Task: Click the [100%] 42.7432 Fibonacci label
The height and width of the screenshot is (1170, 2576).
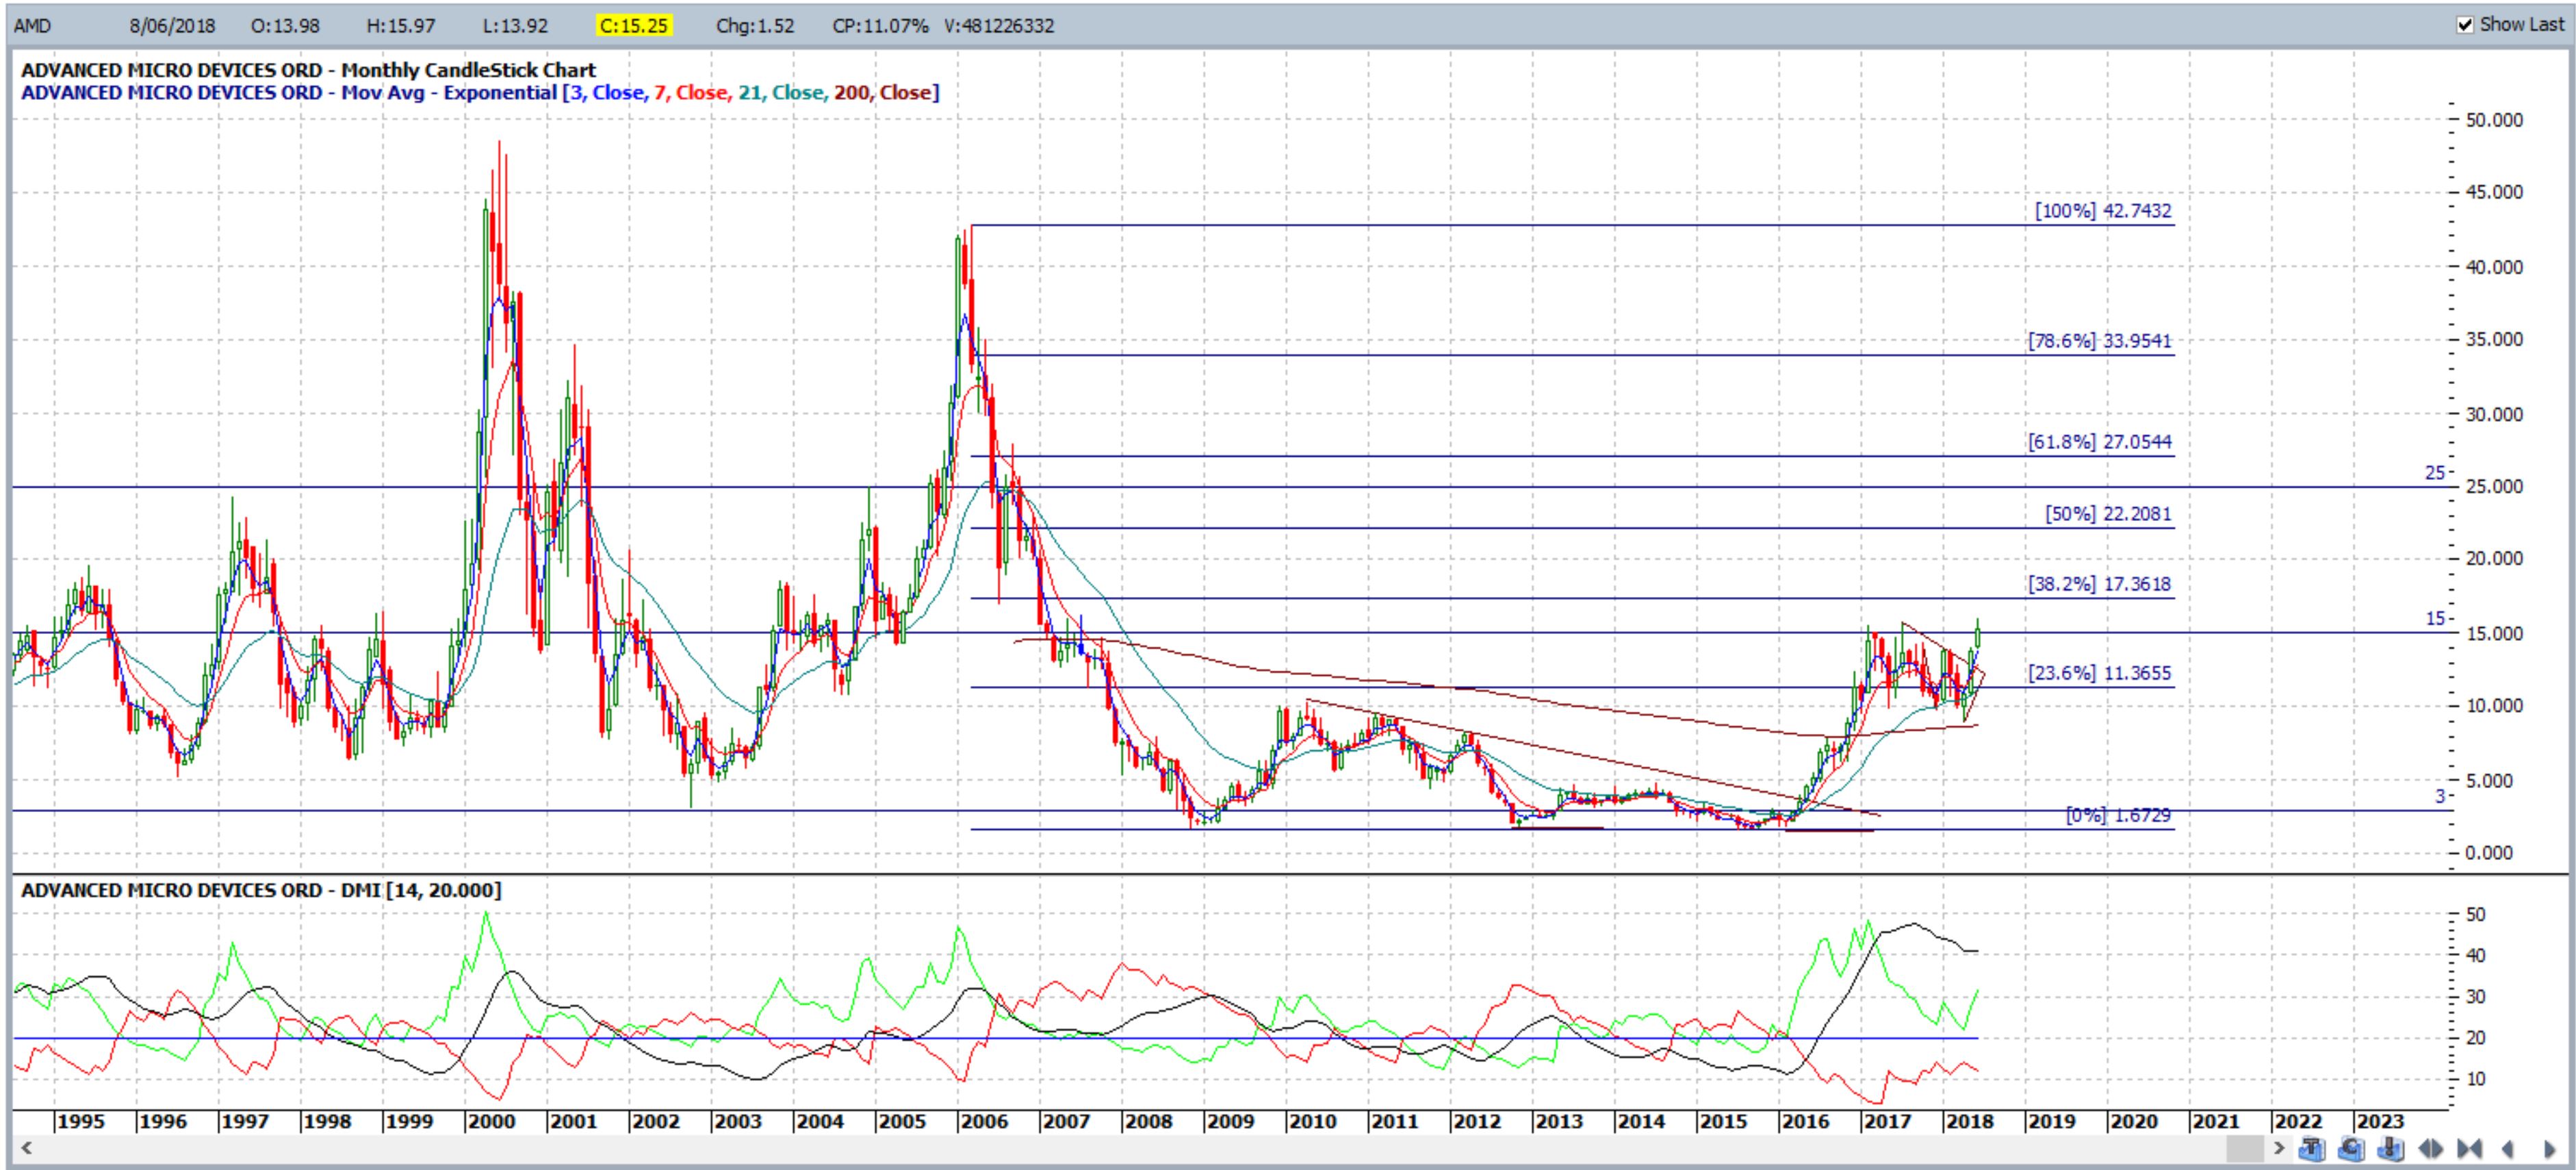Action: click(2103, 211)
